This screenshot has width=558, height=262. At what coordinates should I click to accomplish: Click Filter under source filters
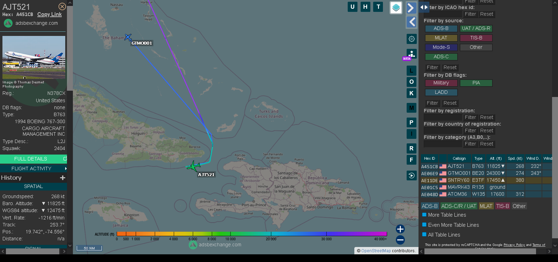(x=432, y=67)
